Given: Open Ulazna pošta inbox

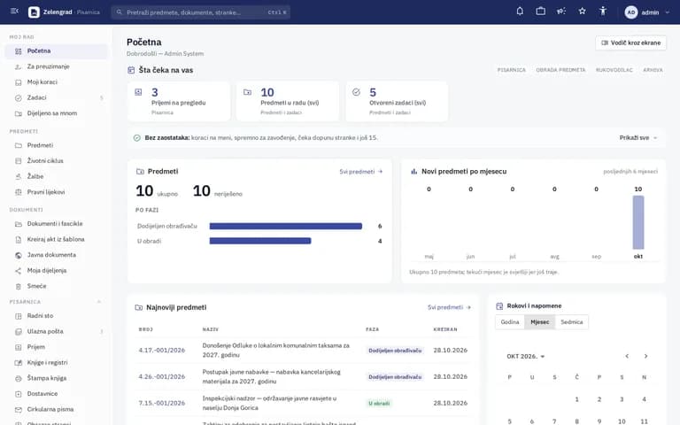Looking at the screenshot, I should [x=57, y=331].
